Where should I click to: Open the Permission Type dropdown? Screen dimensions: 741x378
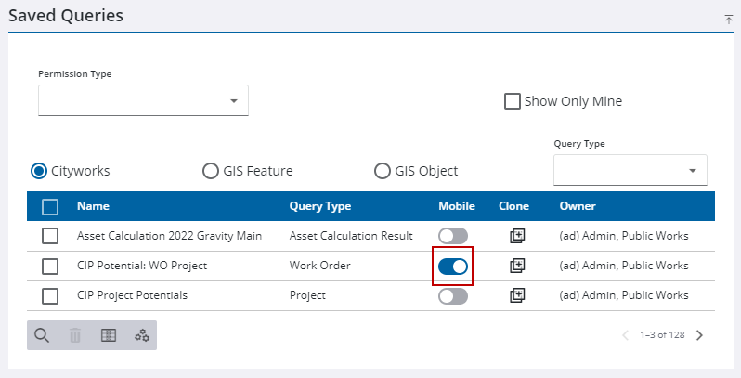pos(143,100)
